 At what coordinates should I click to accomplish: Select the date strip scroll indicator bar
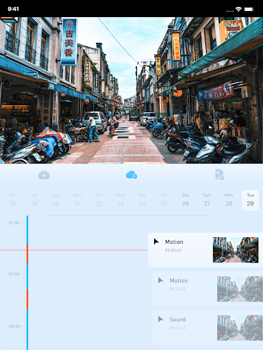126,215
